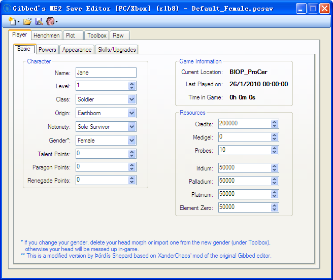The image size is (333, 280).
Task: Decrease Paragon Points with down arrow
Action: click(x=132, y=169)
